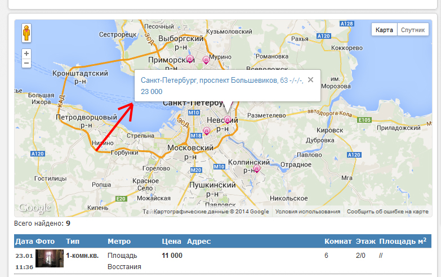Image resolution: width=441 pixels, height=277 pixels.
Task: Sort table by Комнат column header
Action: (x=338, y=242)
